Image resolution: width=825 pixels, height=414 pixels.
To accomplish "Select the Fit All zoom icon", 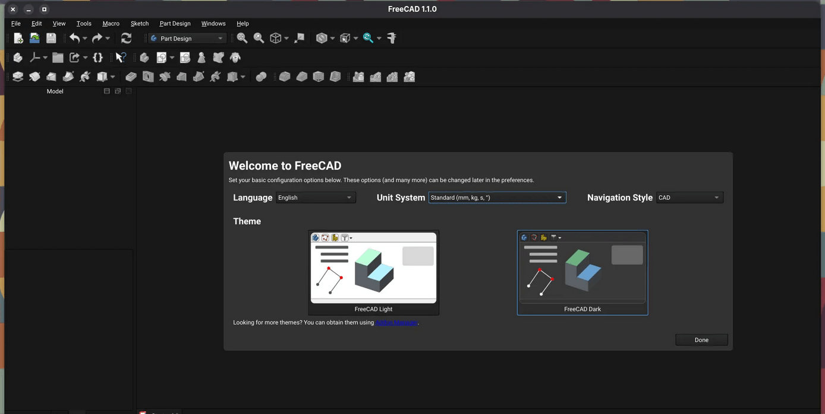I will pos(242,37).
